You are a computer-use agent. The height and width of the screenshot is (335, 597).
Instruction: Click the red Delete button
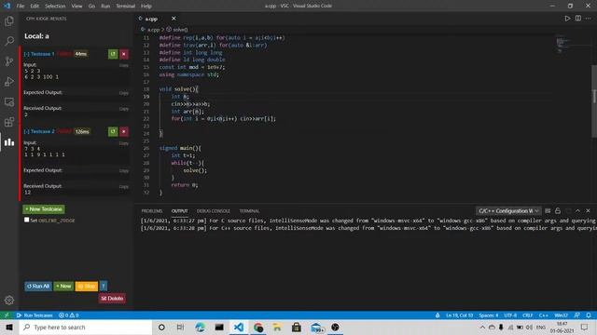pos(112,298)
